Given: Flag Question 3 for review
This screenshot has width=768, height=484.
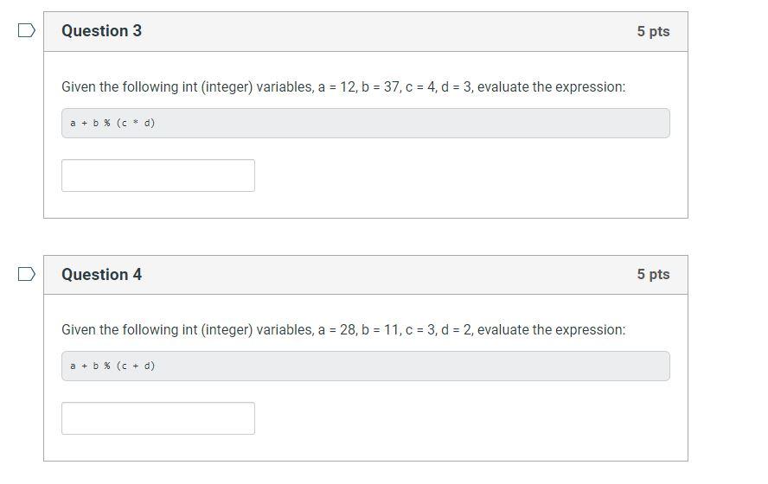Looking at the screenshot, I should 27,30.
